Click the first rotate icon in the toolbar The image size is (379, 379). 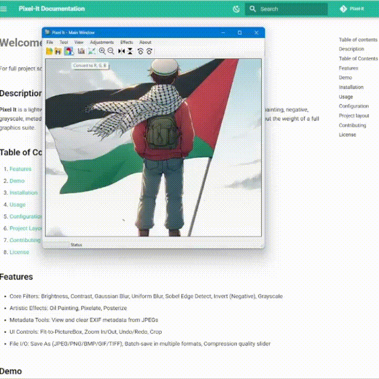click(x=141, y=51)
